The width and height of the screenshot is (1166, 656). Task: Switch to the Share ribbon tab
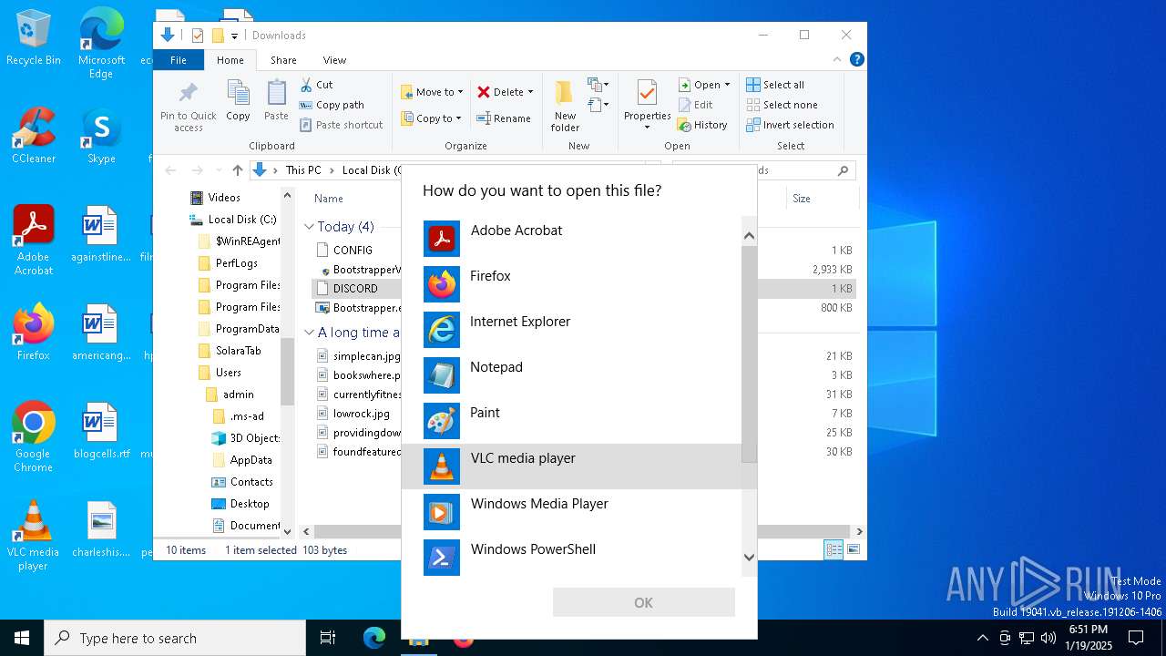[283, 60]
